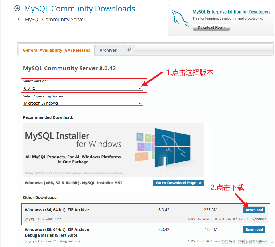Click the filename (mysql-8.0.42-winx64-debug-test.zip)

[52, 241]
